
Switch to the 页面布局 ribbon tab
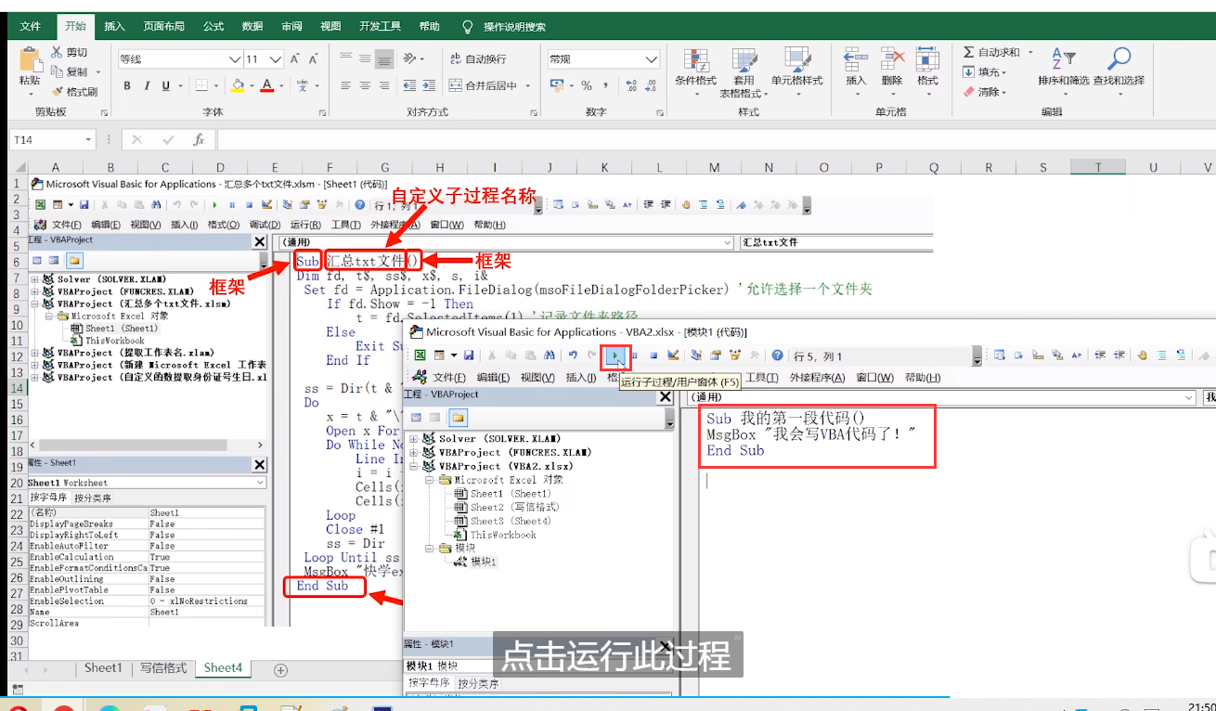[164, 26]
